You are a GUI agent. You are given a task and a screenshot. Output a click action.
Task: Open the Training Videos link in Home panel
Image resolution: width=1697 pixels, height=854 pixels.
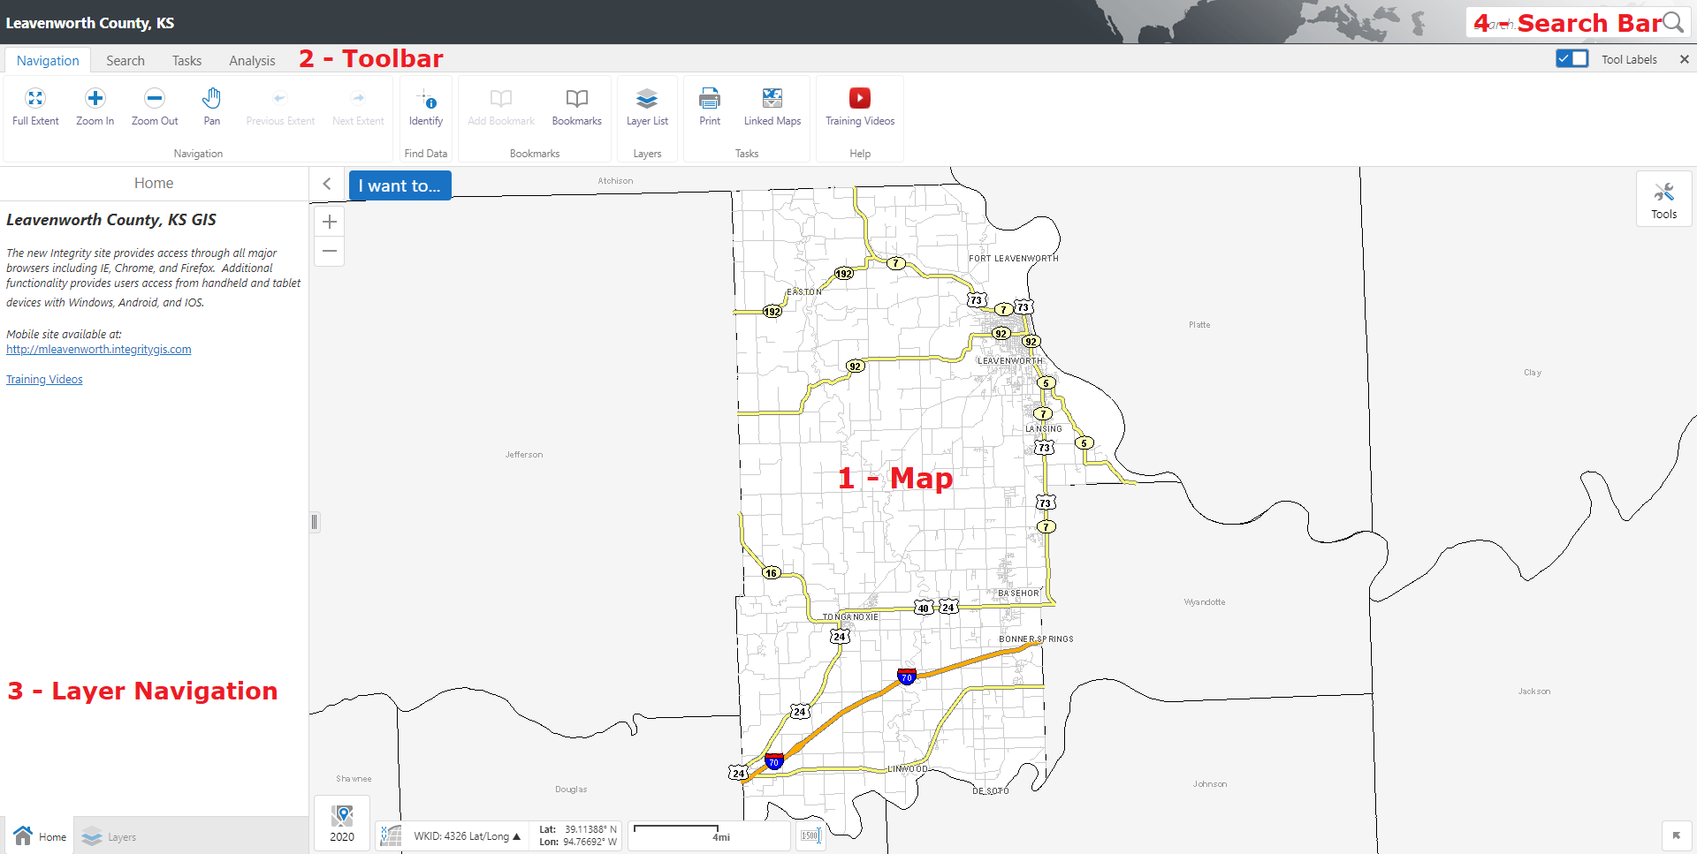click(44, 380)
